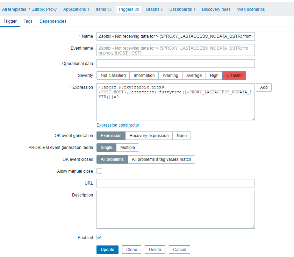Switch to the Tags sub-tab
Image resolution: width=294 pixels, height=257 pixels.
(28, 21)
